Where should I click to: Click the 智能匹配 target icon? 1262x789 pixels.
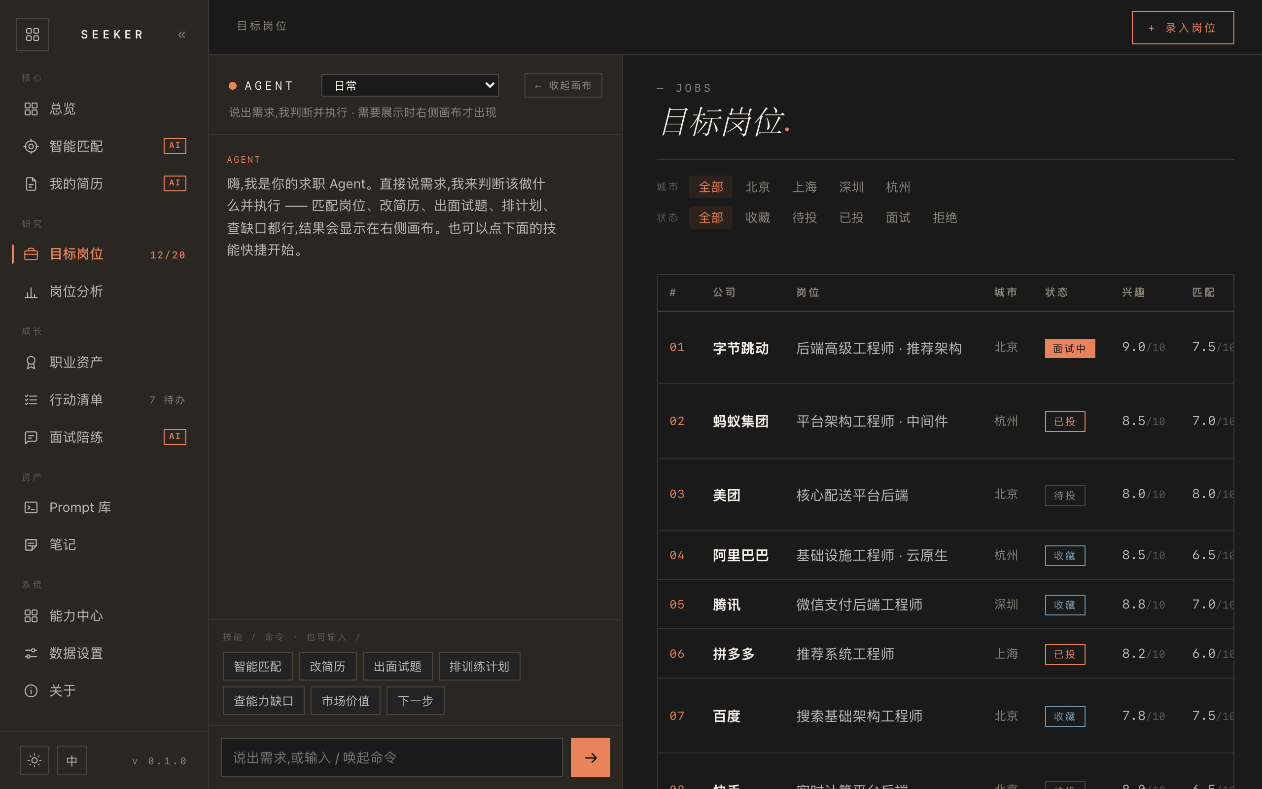pos(31,146)
